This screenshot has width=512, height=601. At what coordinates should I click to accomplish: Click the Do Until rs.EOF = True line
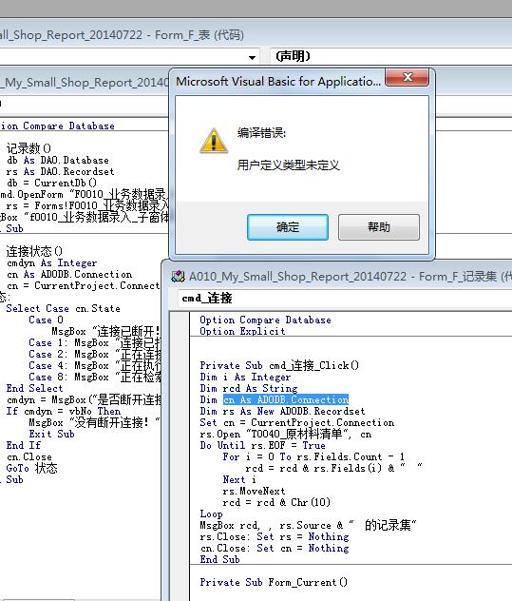(263, 445)
